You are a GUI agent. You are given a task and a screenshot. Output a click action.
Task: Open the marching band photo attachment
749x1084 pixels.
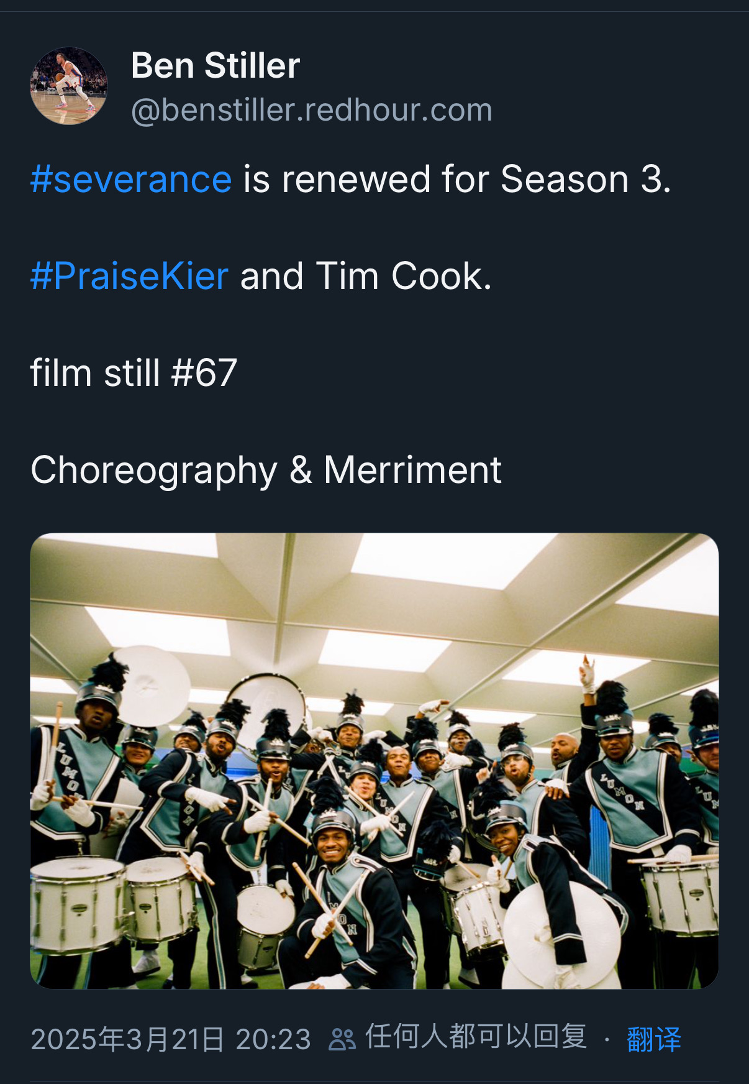[x=374, y=760]
